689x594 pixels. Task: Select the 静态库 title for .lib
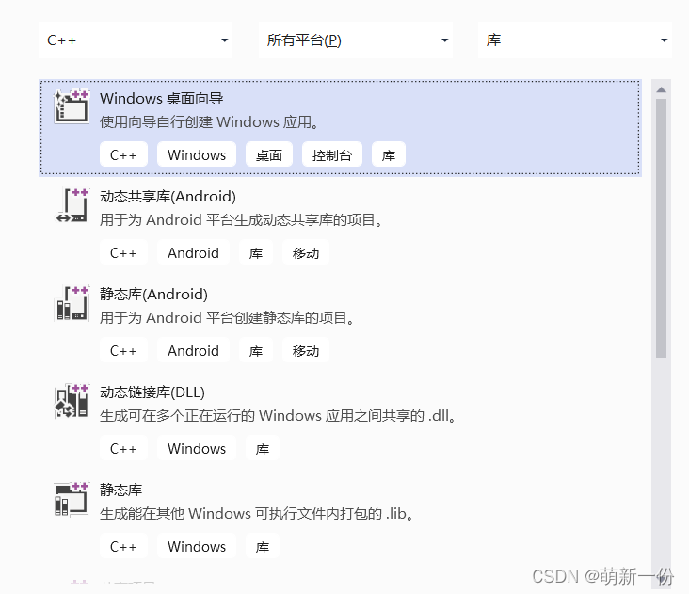(x=120, y=490)
